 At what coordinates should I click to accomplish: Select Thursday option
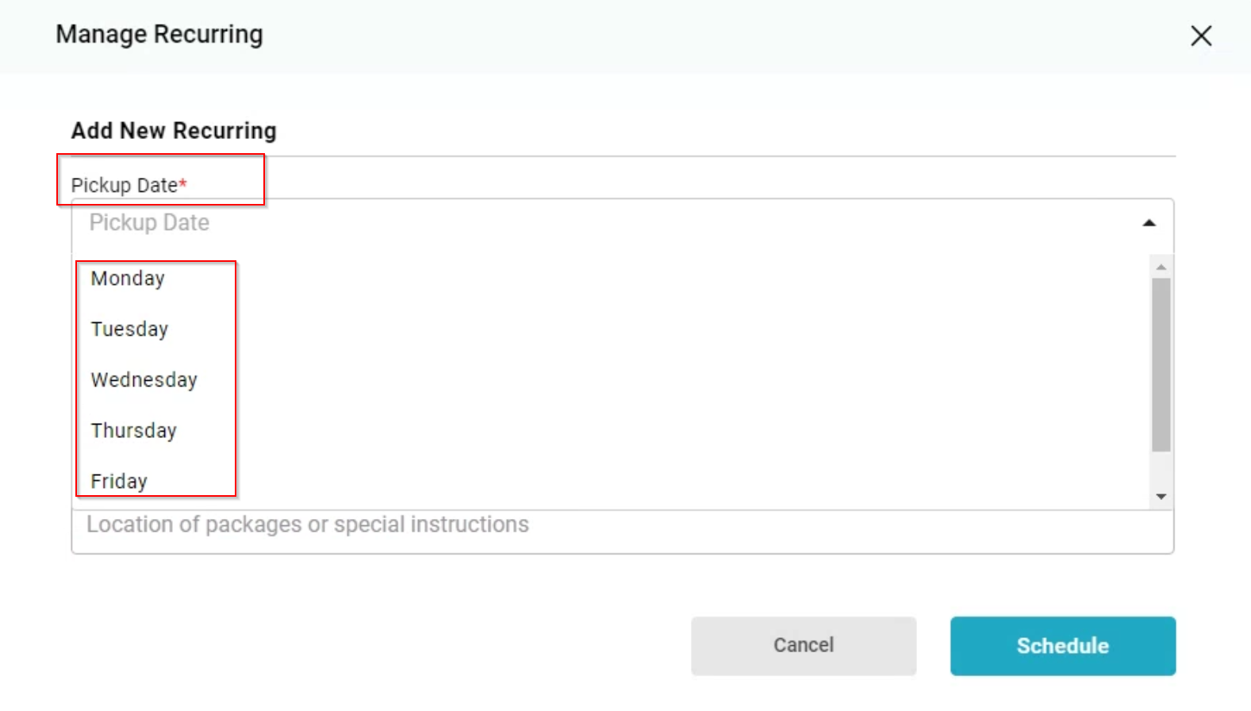tap(133, 431)
